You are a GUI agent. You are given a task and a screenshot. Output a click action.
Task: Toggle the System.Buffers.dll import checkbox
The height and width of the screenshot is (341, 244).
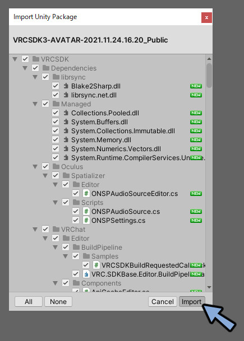click(56, 122)
